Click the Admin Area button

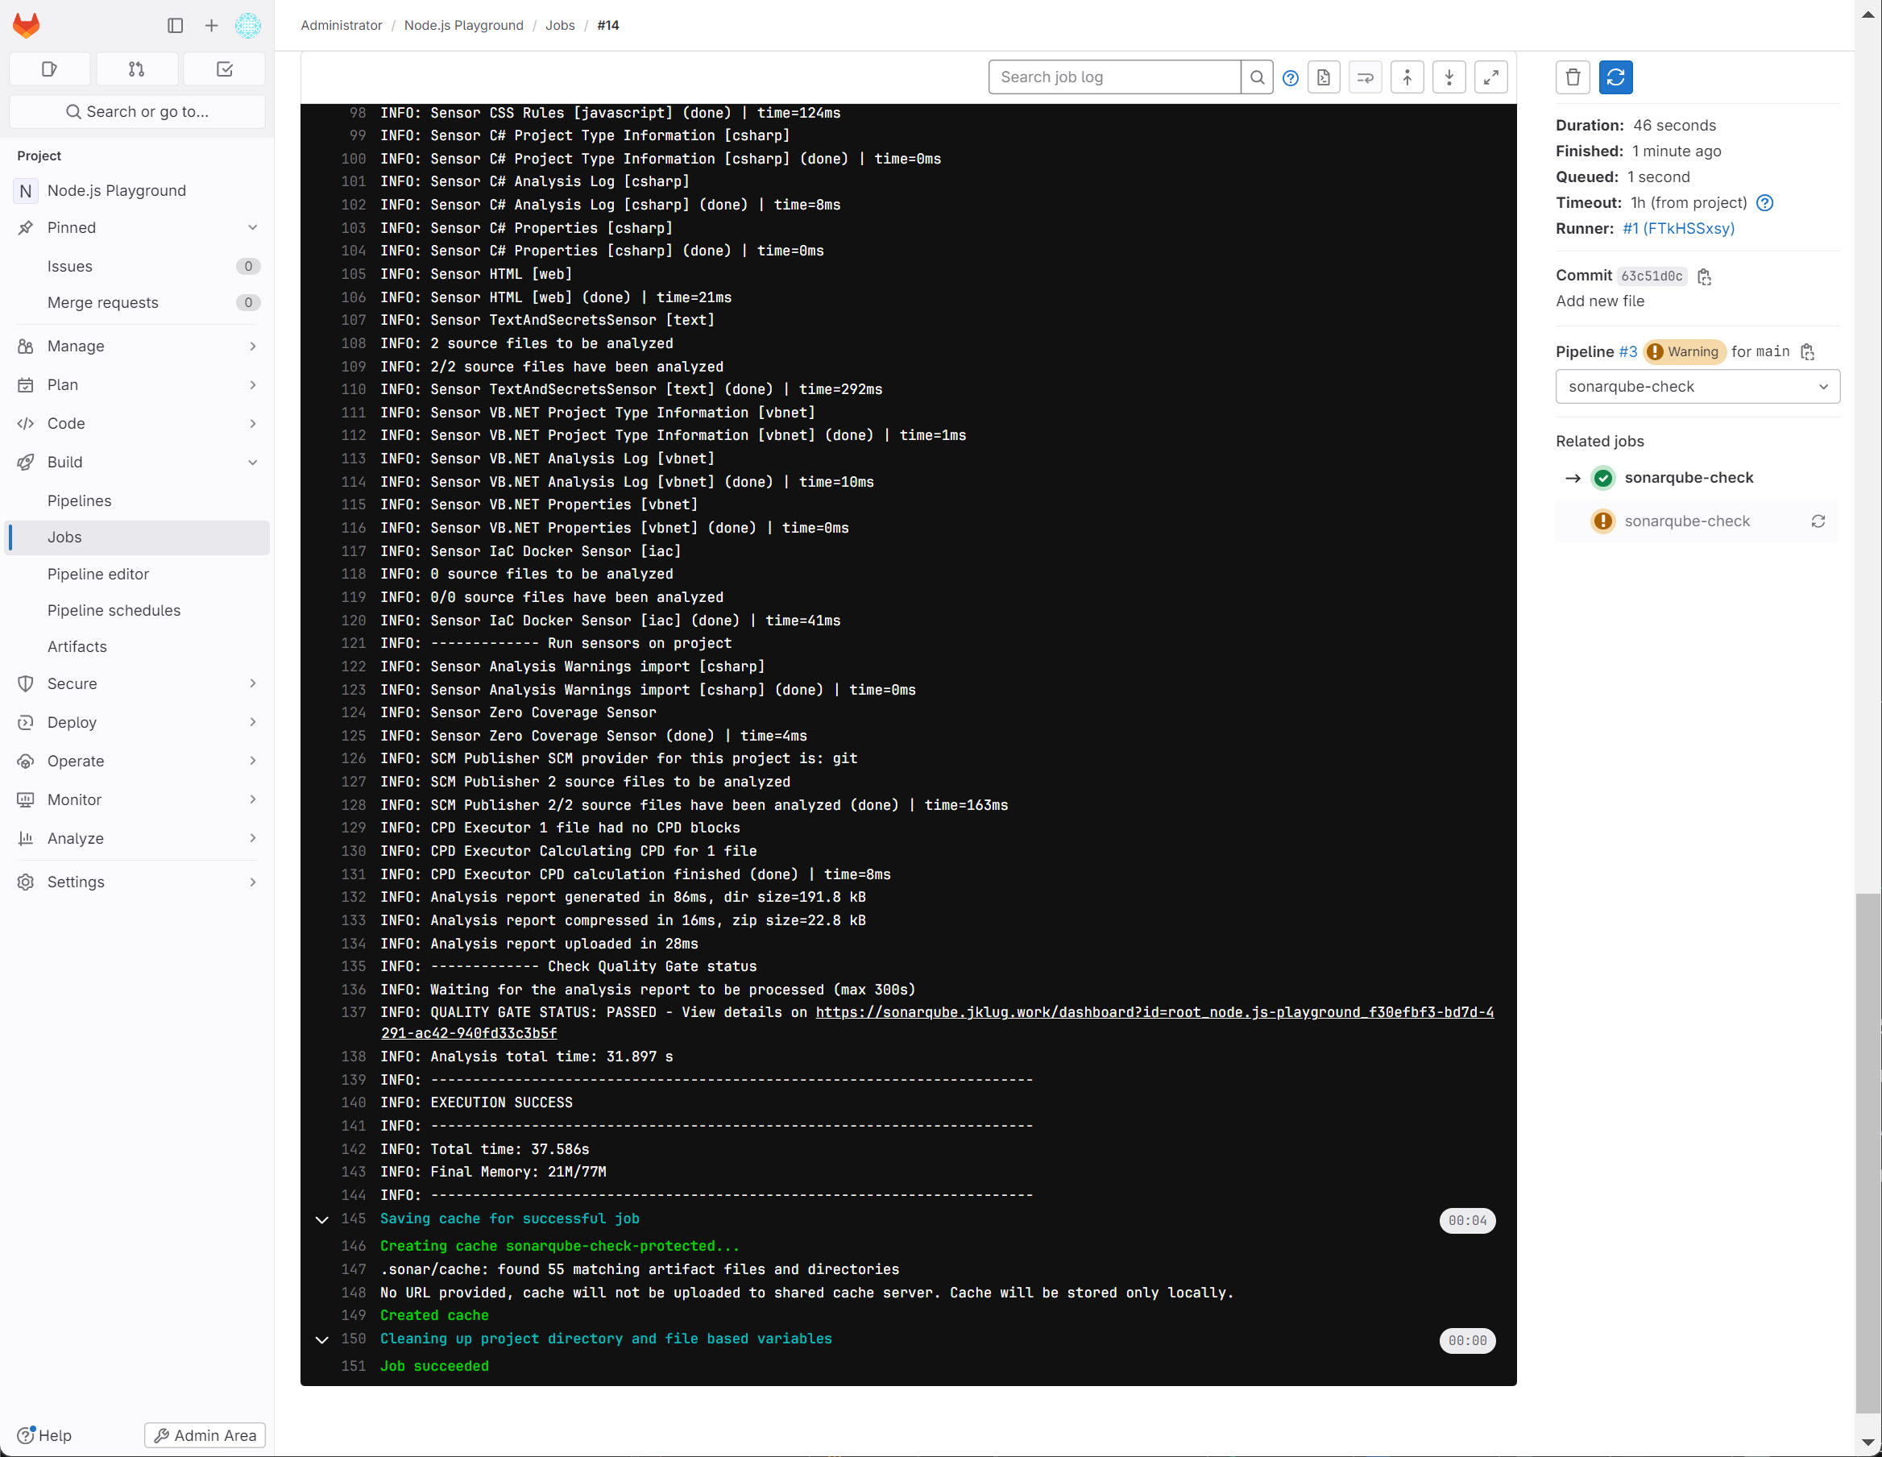[205, 1435]
